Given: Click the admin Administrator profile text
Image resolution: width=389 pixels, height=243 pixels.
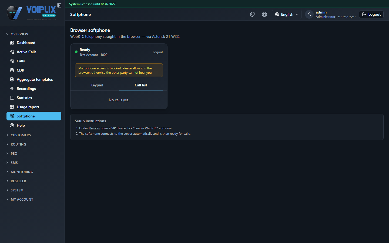Looking at the screenshot, I should pyautogui.click(x=336, y=14).
